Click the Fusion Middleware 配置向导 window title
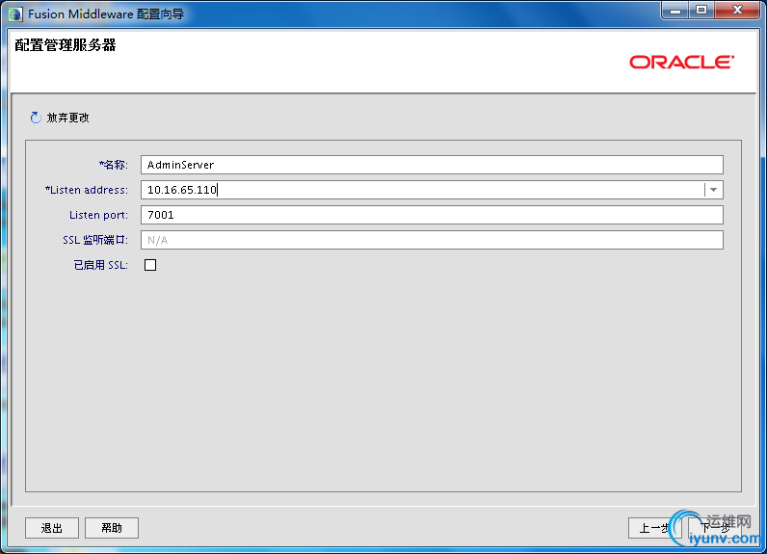Image resolution: width=767 pixels, height=554 pixels. click(106, 14)
